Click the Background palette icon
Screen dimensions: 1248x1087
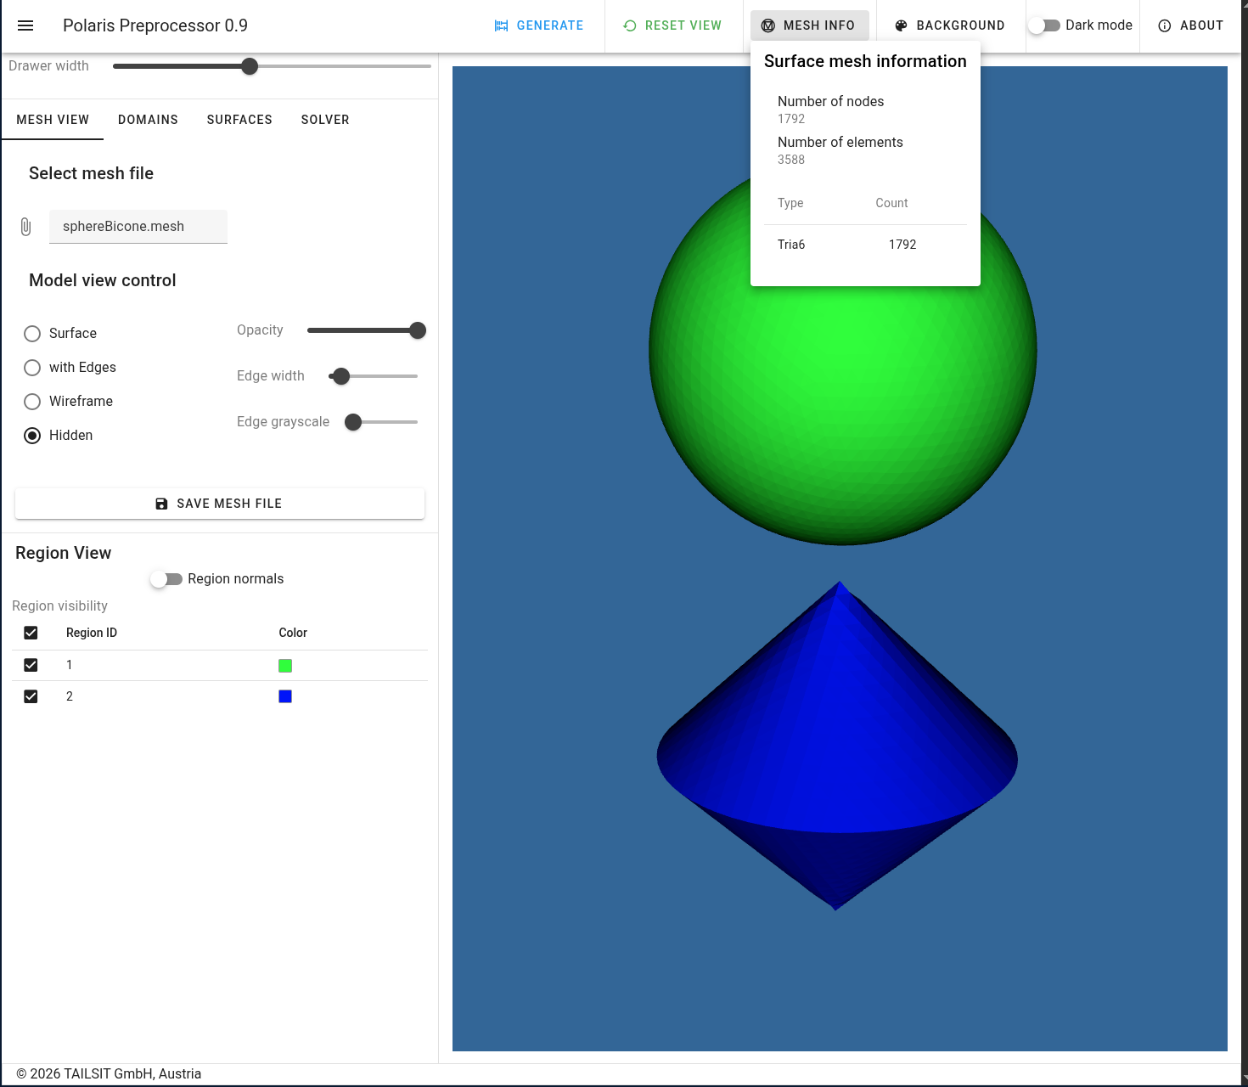coord(902,25)
